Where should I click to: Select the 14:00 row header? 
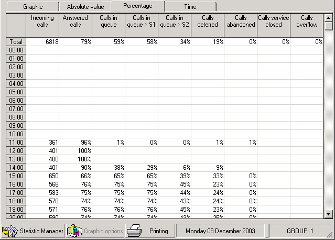coord(16,167)
